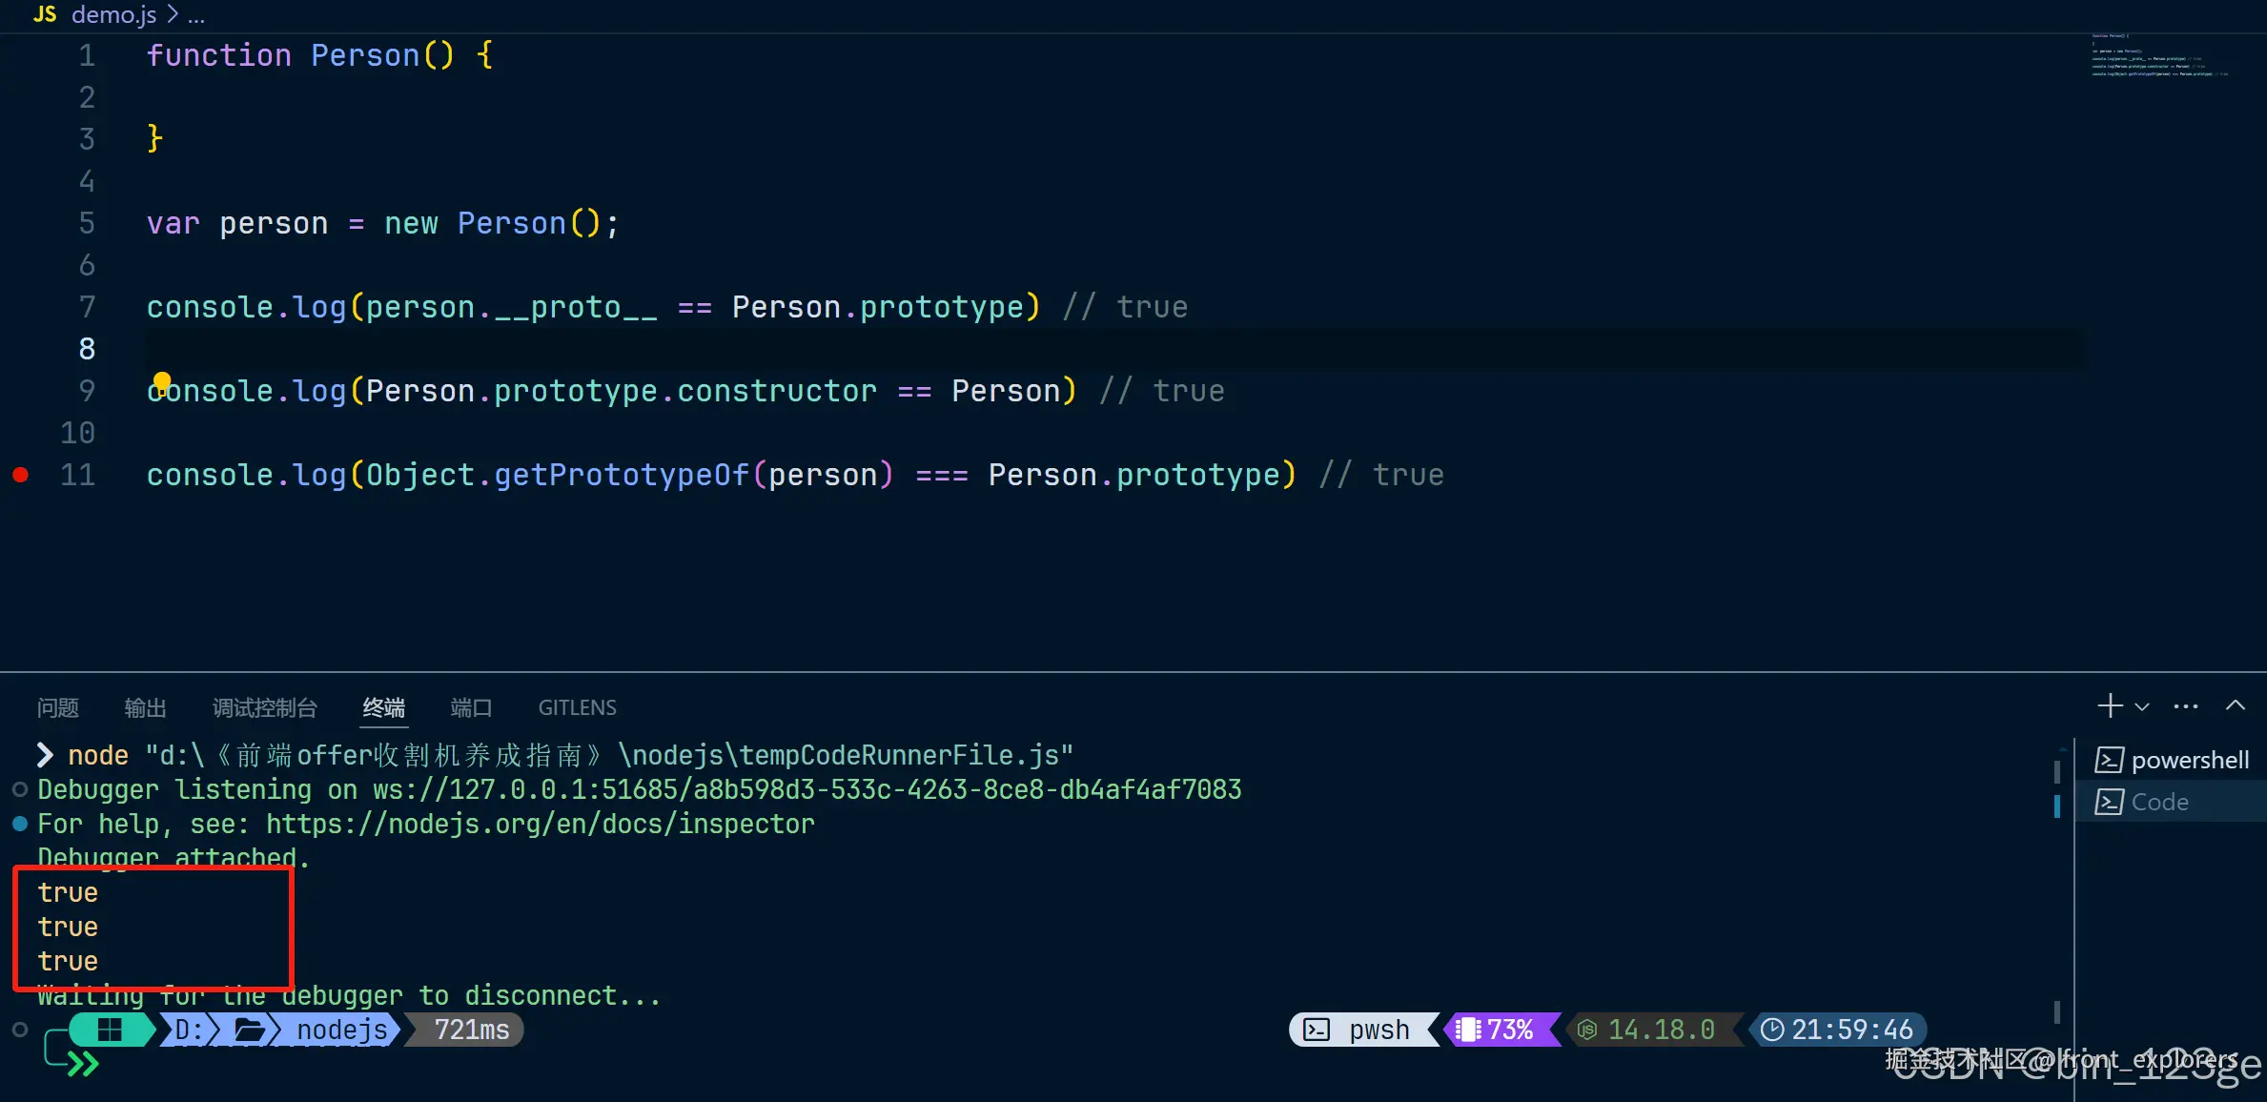Image resolution: width=2267 pixels, height=1102 pixels.
Task: Open the nodejs.org inspector docs link
Action: (540, 824)
